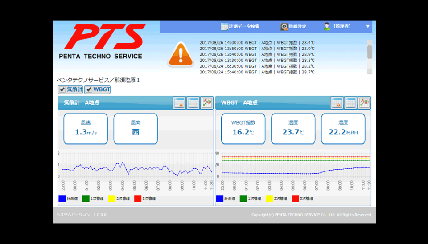Click the 管理者 user avatar icon

click(x=327, y=26)
